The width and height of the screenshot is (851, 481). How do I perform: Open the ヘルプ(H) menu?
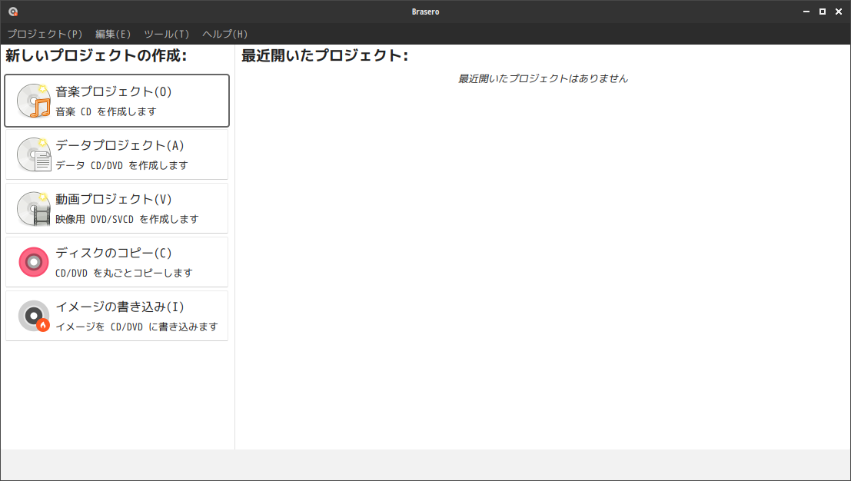coord(224,34)
